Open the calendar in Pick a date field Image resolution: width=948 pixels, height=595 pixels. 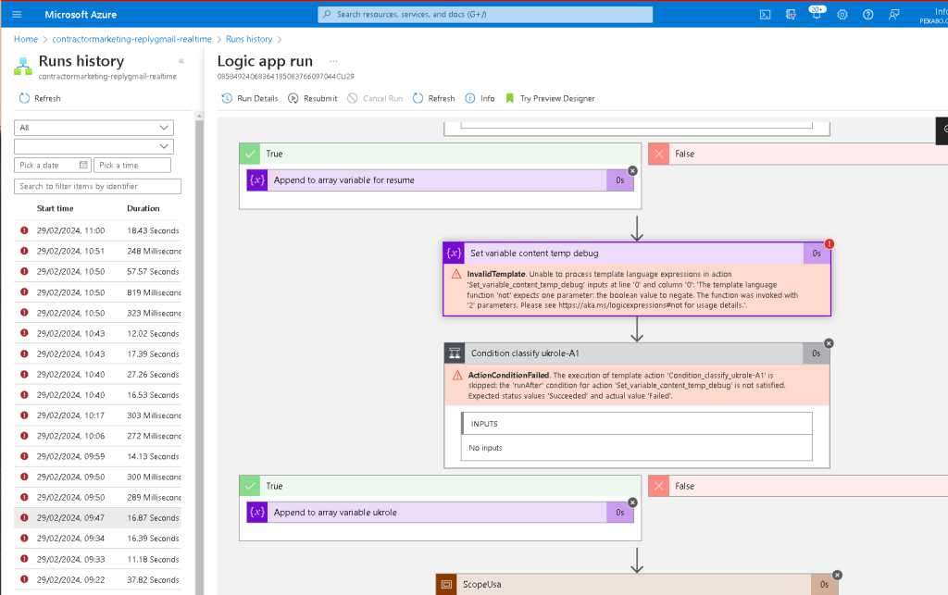83,165
